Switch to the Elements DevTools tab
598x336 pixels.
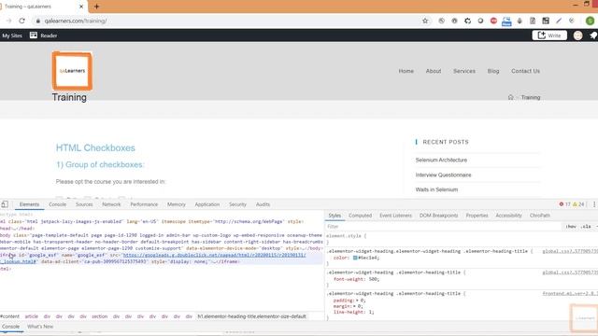pos(29,204)
